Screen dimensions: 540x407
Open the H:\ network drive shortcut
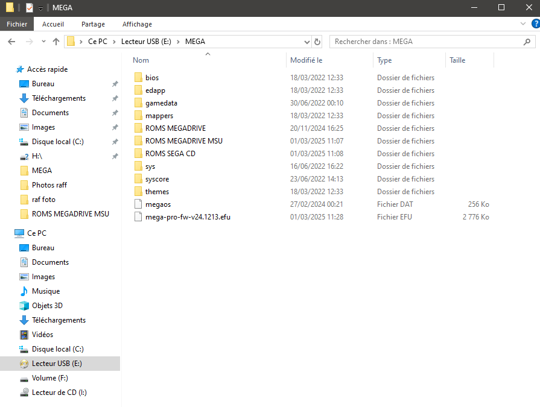tap(37, 156)
